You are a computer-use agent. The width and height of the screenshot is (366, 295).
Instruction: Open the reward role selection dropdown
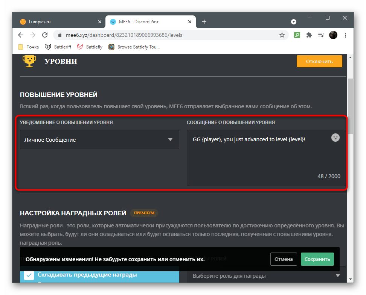click(266, 276)
